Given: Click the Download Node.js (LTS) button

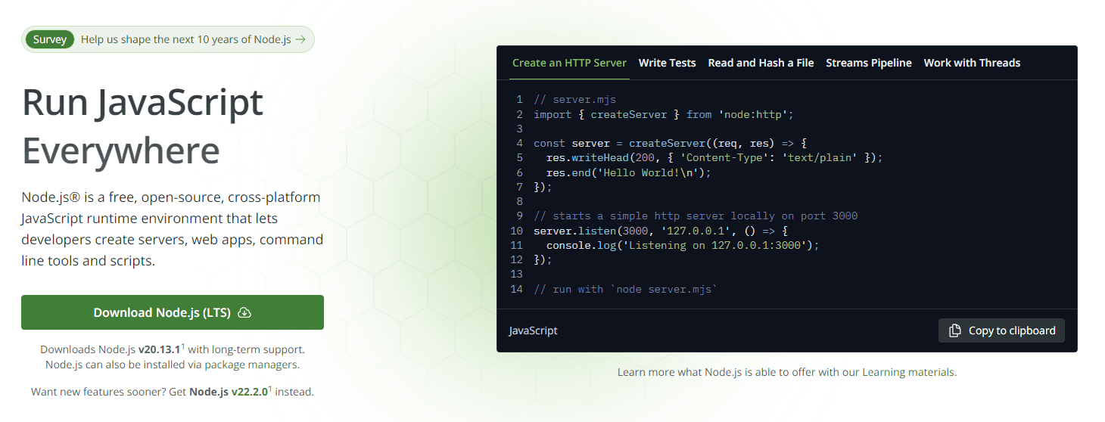Looking at the screenshot, I should coord(173,312).
